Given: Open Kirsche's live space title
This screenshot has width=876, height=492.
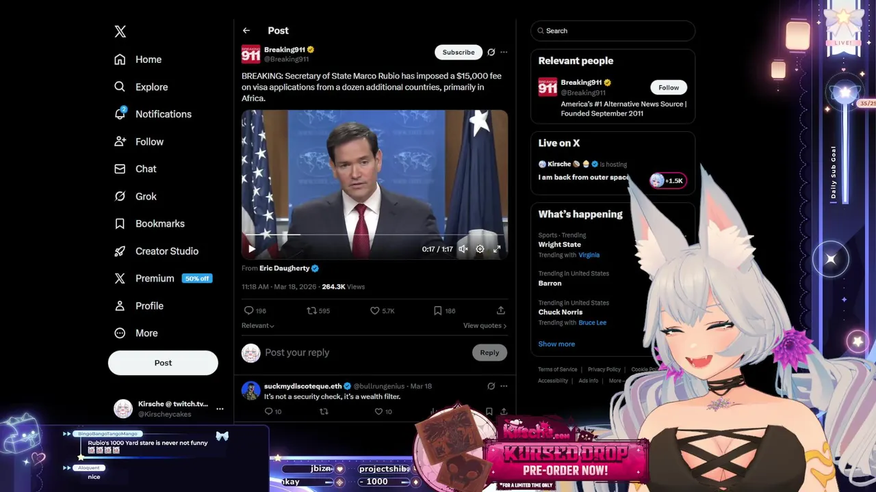Looking at the screenshot, I should tap(583, 177).
